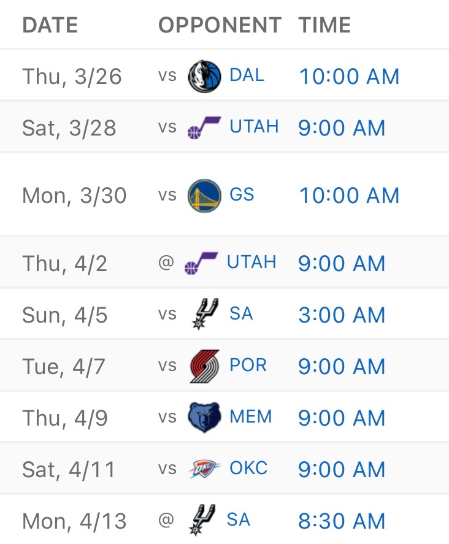Click the OPPONENT column header

[x=220, y=25]
